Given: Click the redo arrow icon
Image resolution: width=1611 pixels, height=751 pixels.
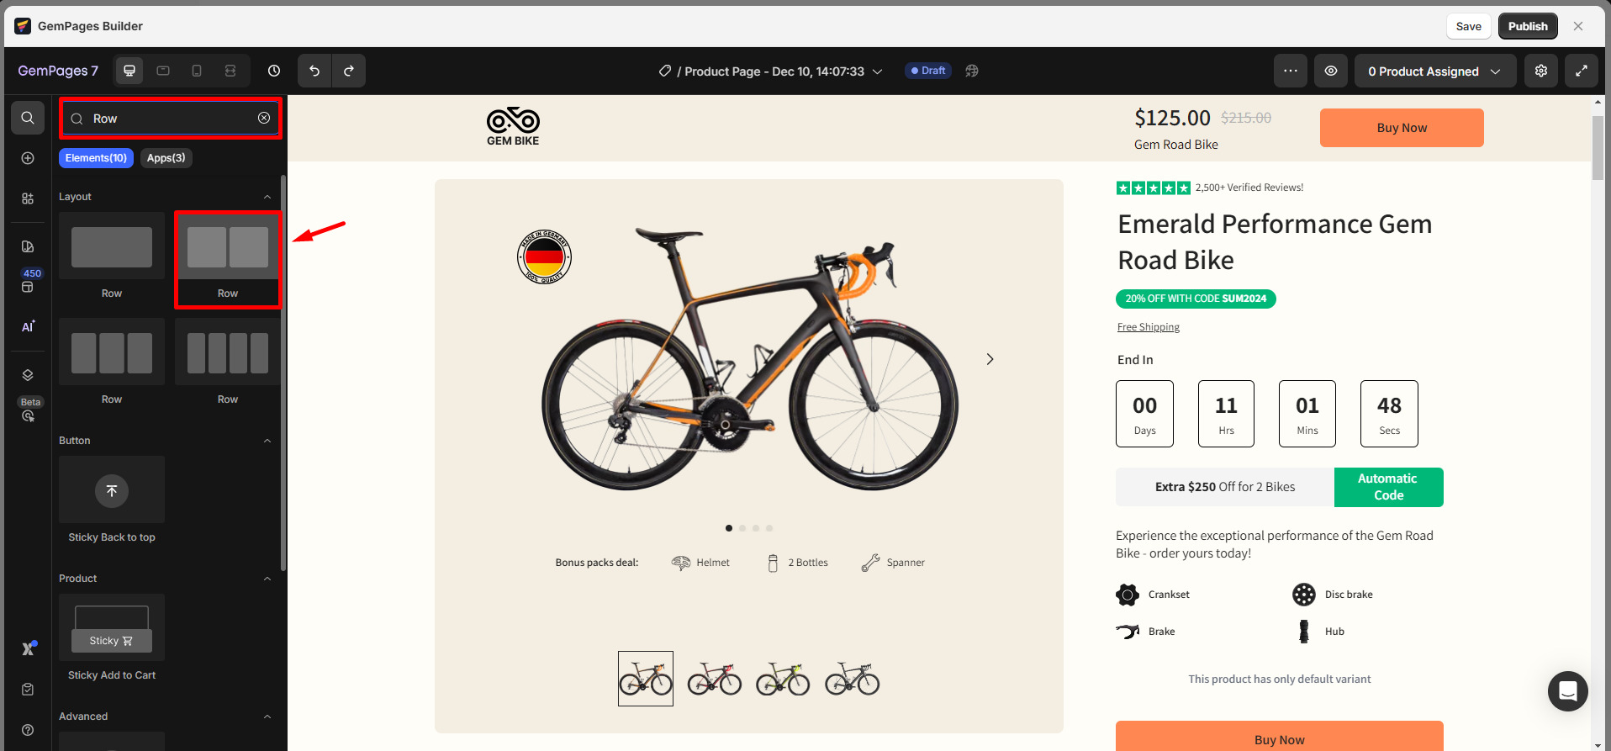Looking at the screenshot, I should tap(350, 71).
